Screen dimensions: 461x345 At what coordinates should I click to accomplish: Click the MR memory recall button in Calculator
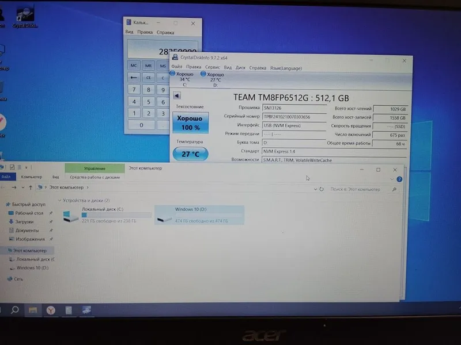(x=149, y=66)
